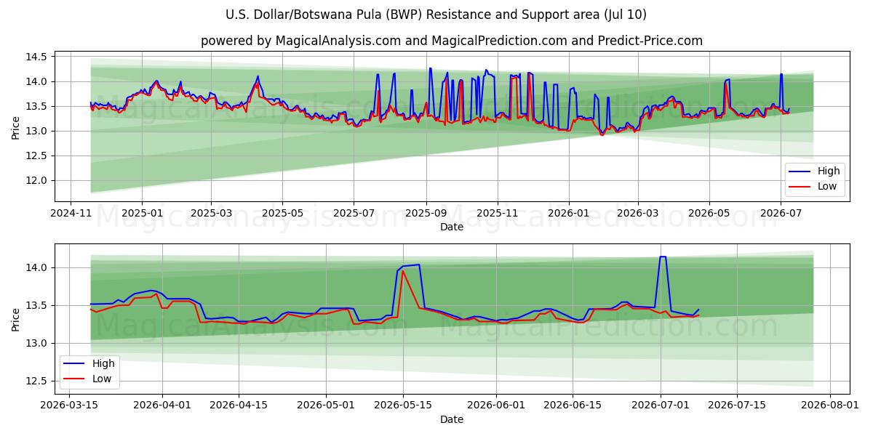Click the 2026-03 tick label

[x=638, y=214]
